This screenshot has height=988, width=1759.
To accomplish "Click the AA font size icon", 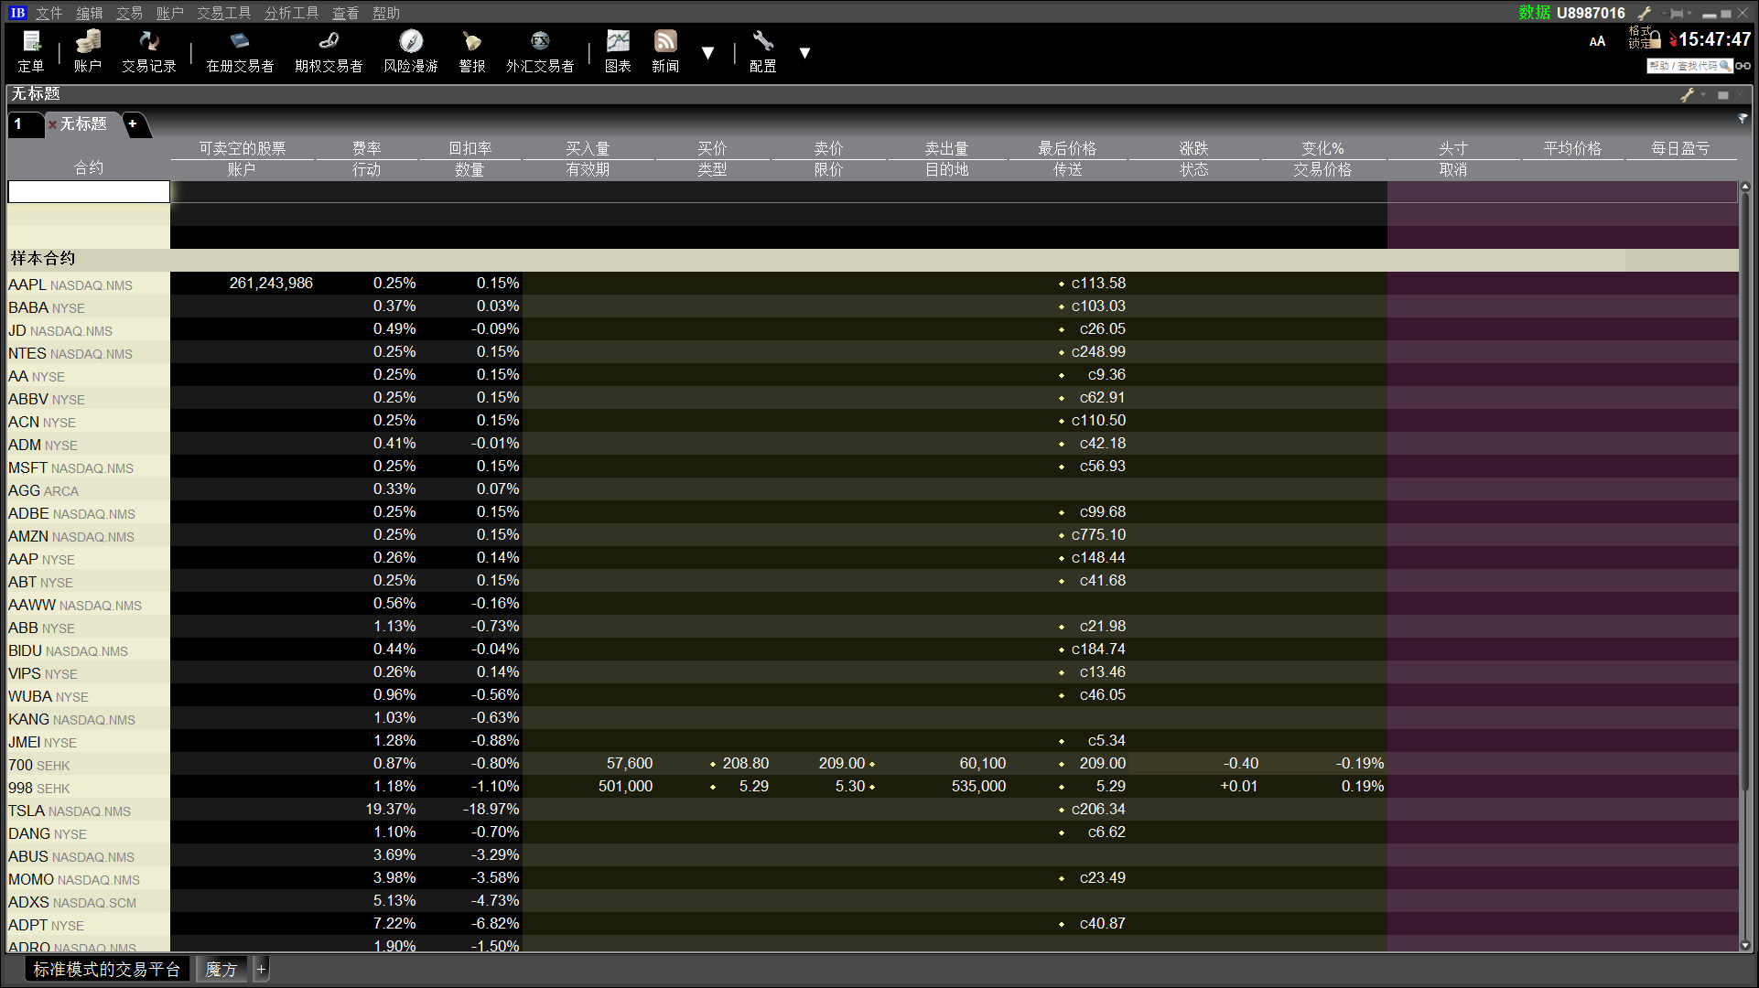I will click(1597, 41).
